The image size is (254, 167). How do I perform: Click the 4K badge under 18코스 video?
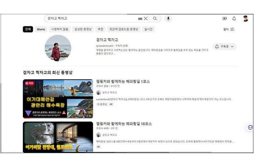click(98, 147)
